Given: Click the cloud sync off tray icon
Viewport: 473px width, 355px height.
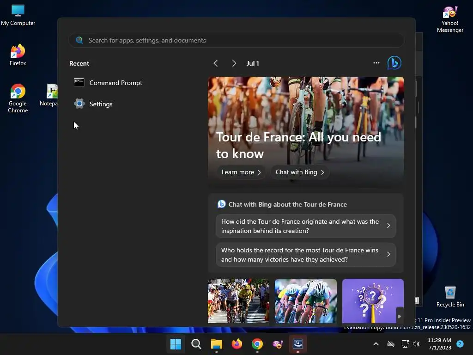Looking at the screenshot, I should [x=391, y=344].
